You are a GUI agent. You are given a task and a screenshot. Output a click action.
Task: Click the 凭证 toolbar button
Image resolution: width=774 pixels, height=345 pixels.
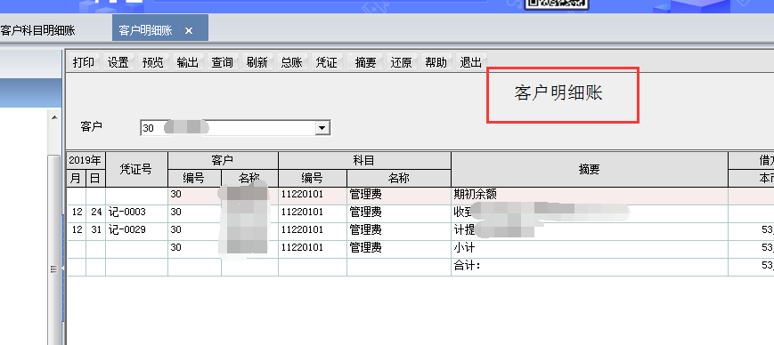click(326, 62)
